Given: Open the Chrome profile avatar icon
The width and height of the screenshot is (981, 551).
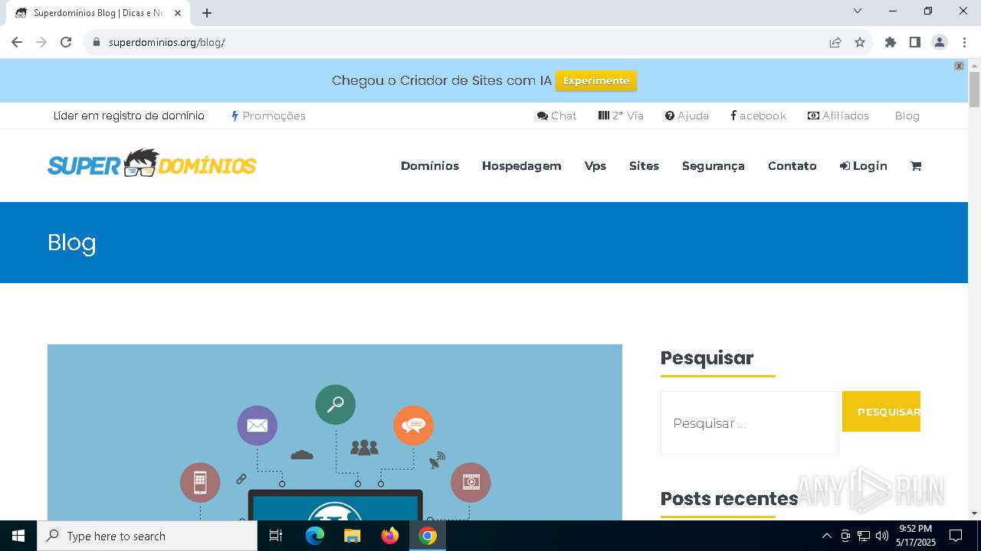Looking at the screenshot, I should coord(940,42).
